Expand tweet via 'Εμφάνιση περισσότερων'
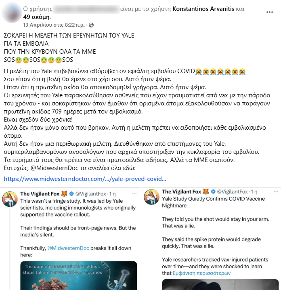The image size is (281, 290). [x=201, y=273]
